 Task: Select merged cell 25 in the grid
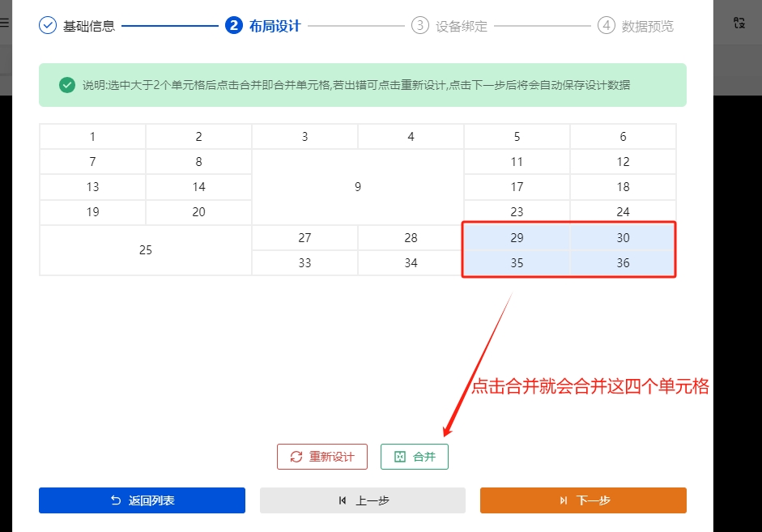click(145, 249)
